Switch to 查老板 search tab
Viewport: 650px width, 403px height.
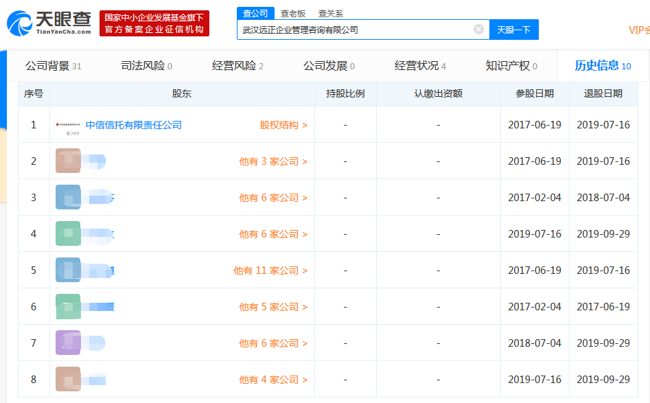point(293,14)
